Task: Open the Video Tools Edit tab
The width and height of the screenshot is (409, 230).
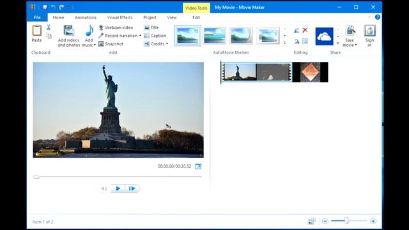Action: pos(196,17)
